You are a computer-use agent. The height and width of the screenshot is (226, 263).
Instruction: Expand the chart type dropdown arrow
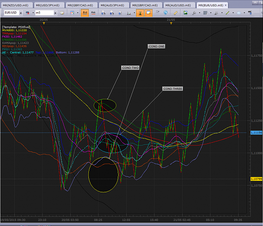pyautogui.click(x=77, y=13)
